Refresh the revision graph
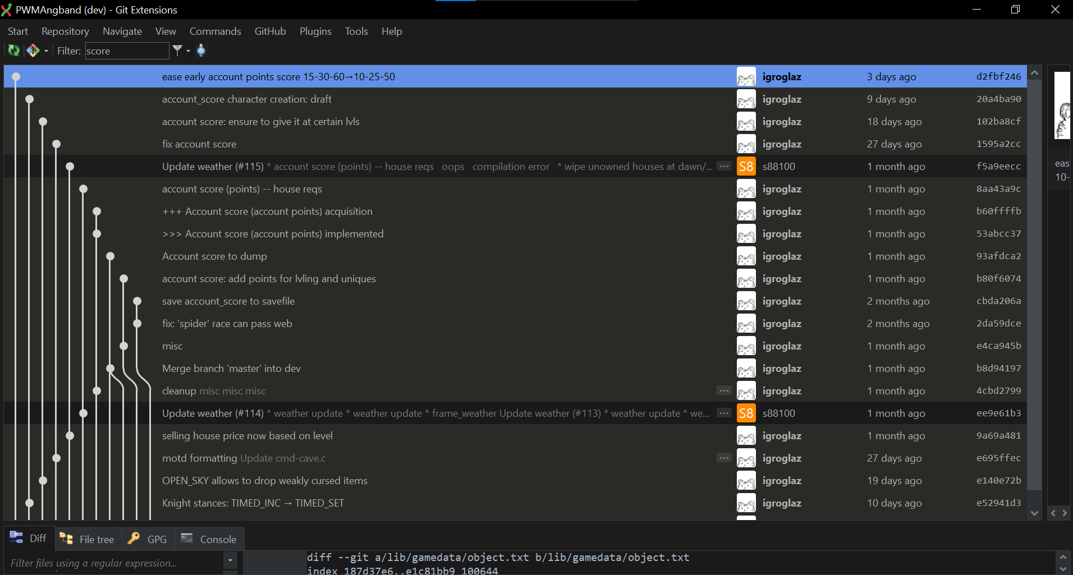Viewport: 1073px width, 575px height. click(x=12, y=50)
